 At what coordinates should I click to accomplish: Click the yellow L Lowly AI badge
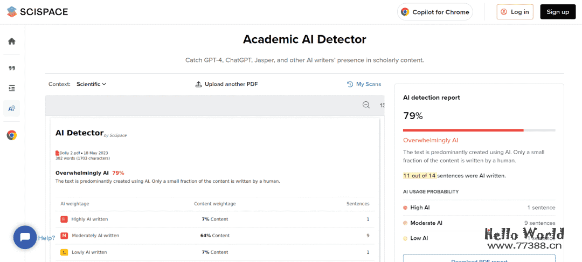[64, 252]
